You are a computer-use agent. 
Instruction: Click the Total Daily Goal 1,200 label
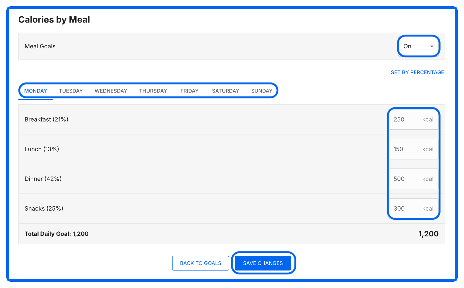pos(57,234)
